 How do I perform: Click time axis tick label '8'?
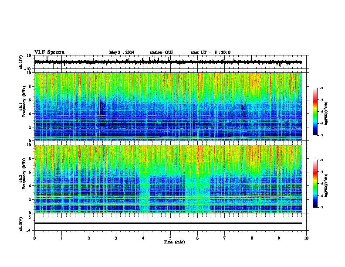(x=252, y=238)
